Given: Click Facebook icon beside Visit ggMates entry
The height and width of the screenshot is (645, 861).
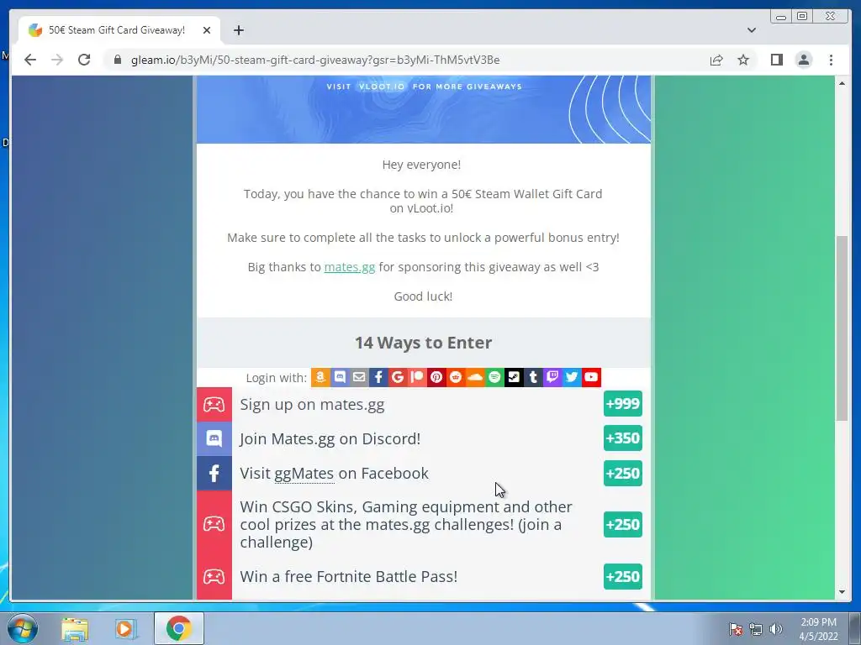Looking at the screenshot, I should point(214,474).
